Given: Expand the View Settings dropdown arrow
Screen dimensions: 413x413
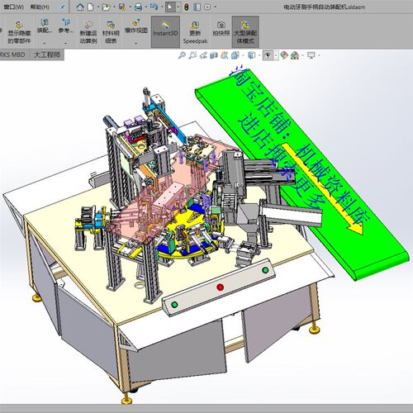Looking at the screenshot, I should click(x=319, y=55).
